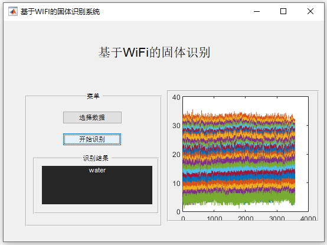Click the x-axis tick label 2000
This screenshot has width=327, height=245.
(x=246, y=218)
